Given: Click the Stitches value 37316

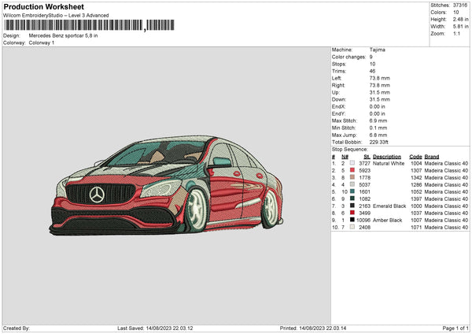Looking at the screenshot, I should point(460,6).
